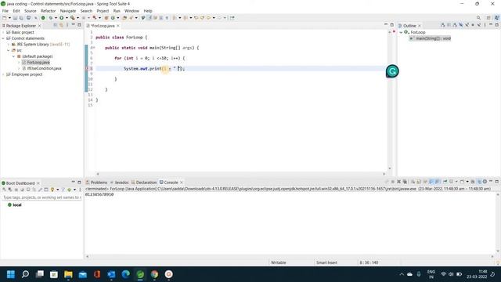Select main(String[]) method in Outline
The height and width of the screenshot is (282, 501).
(x=431, y=38)
